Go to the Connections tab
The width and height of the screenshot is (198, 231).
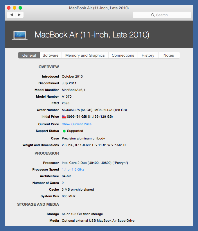coord(123,55)
